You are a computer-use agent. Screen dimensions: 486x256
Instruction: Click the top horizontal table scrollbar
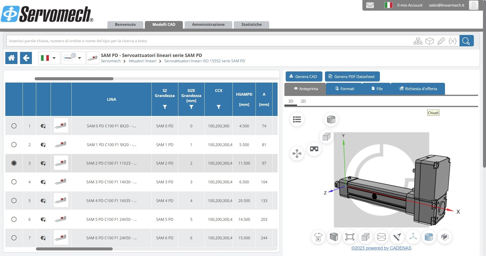click(x=74, y=79)
